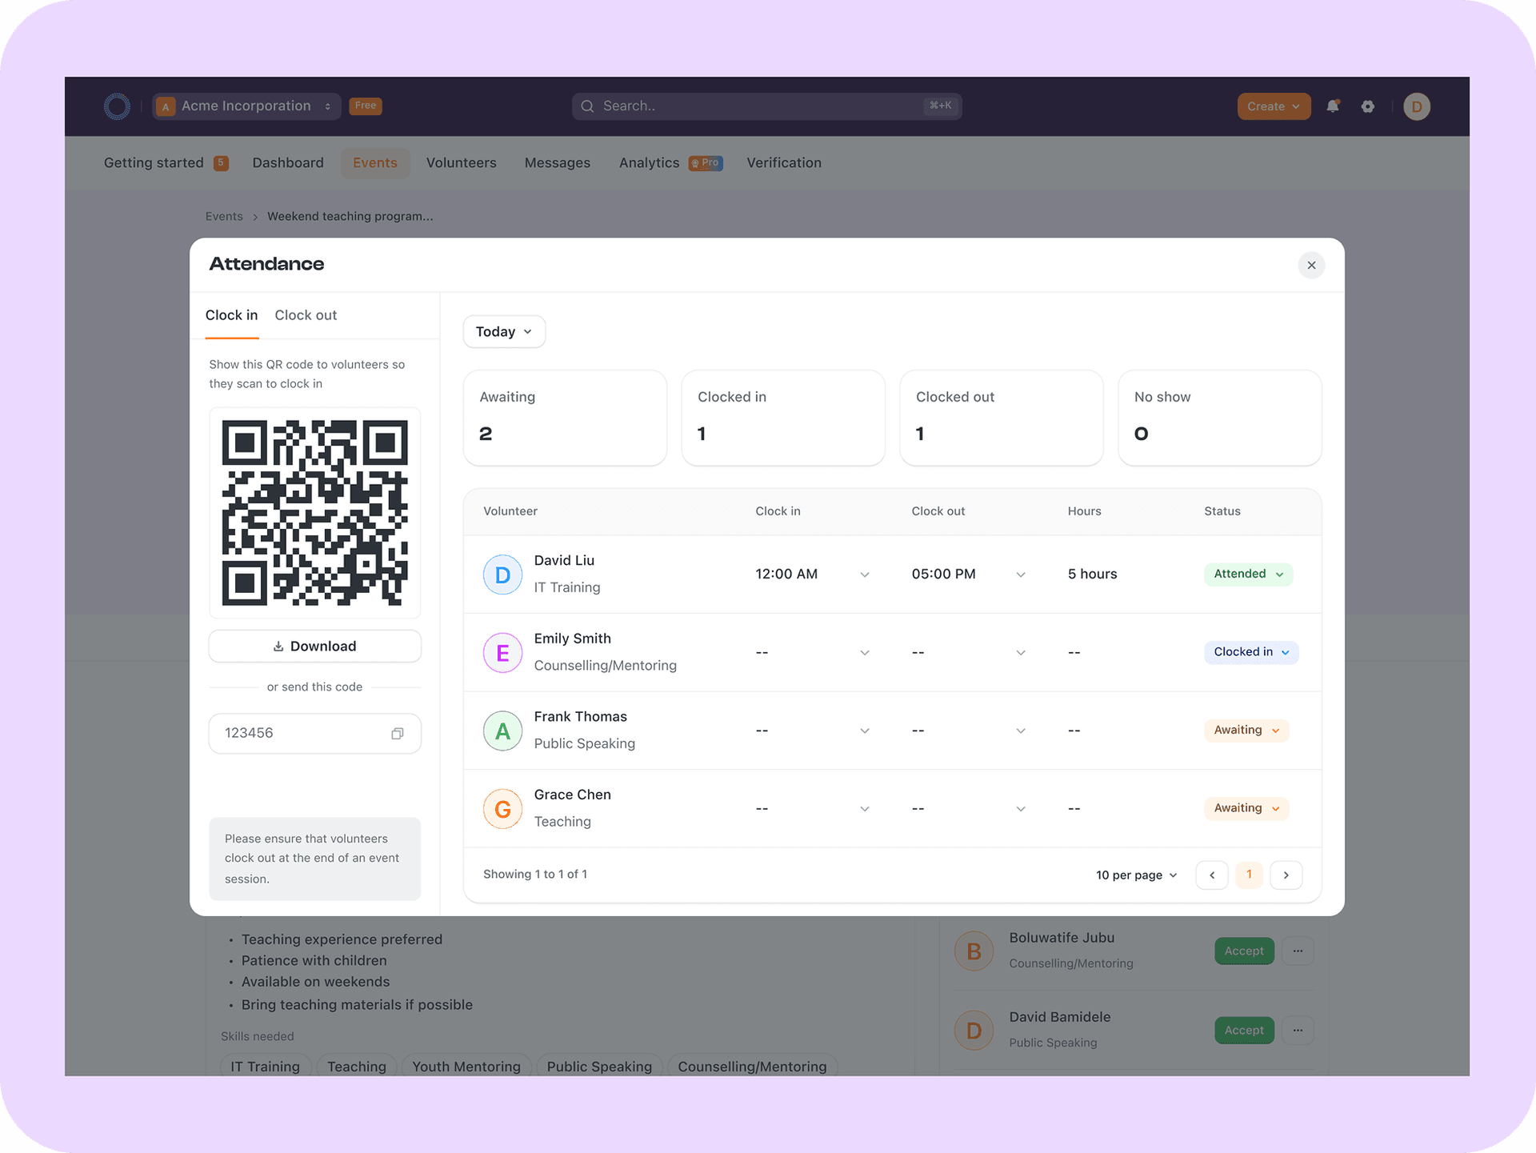Copy the 123456 code with copy icon

pos(398,734)
